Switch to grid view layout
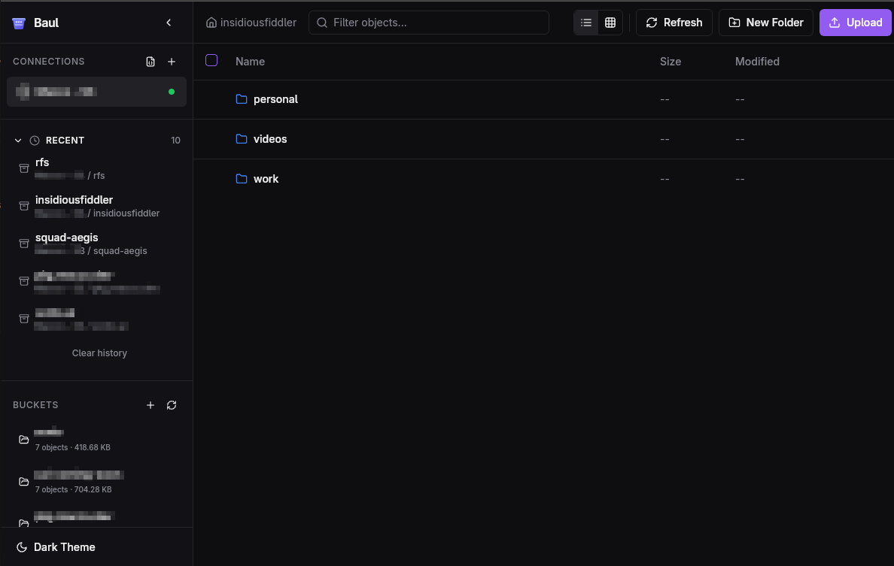894x566 pixels. click(610, 23)
